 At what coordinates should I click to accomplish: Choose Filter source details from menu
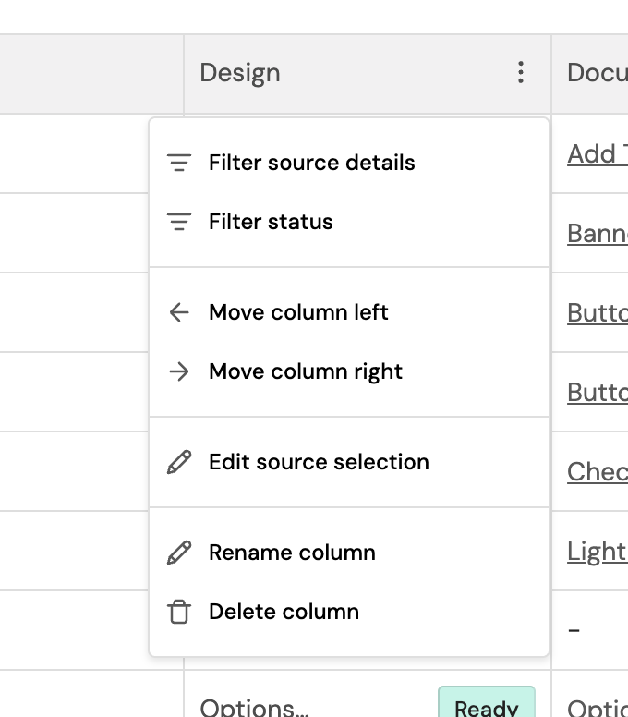coord(311,164)
